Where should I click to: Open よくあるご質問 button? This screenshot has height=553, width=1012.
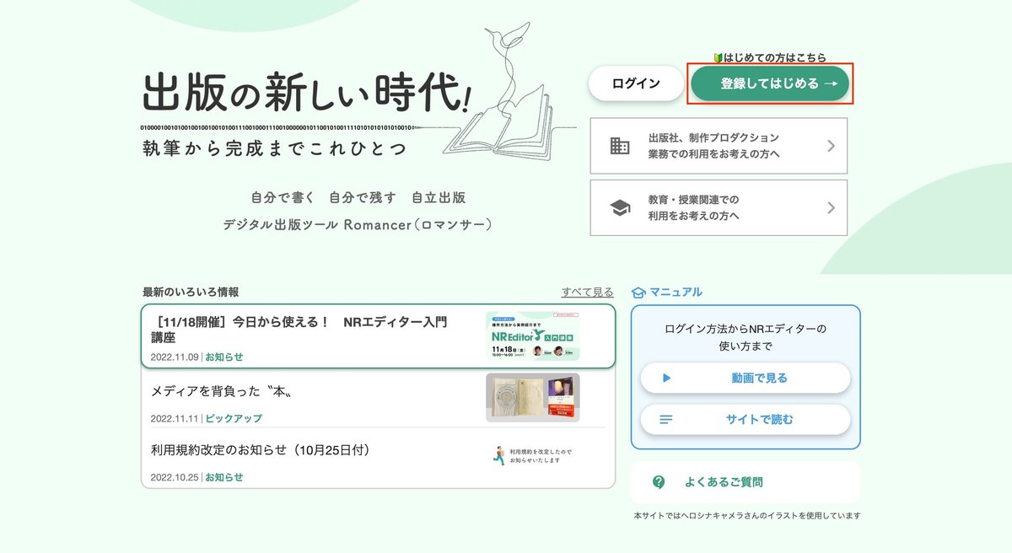(746, 482)
